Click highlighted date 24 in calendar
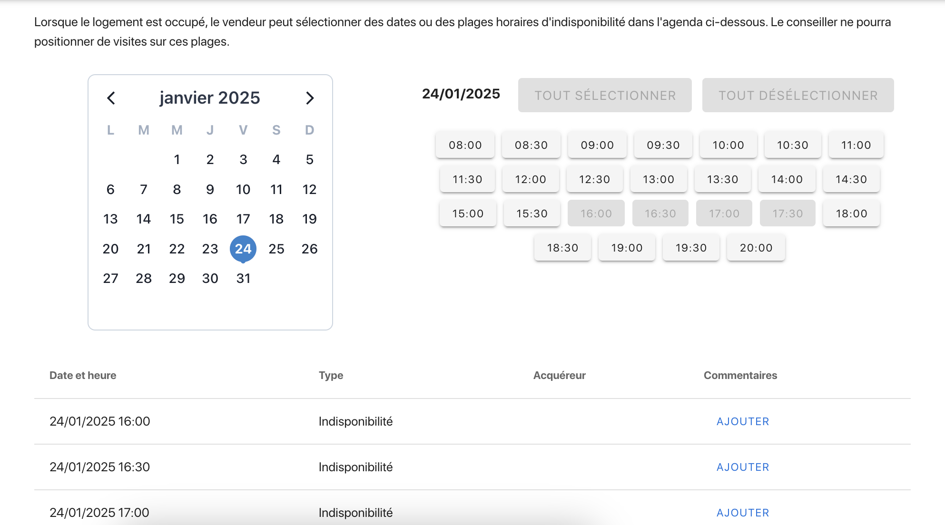The height and width of the screenshot is (525, 945). point(243,249)
